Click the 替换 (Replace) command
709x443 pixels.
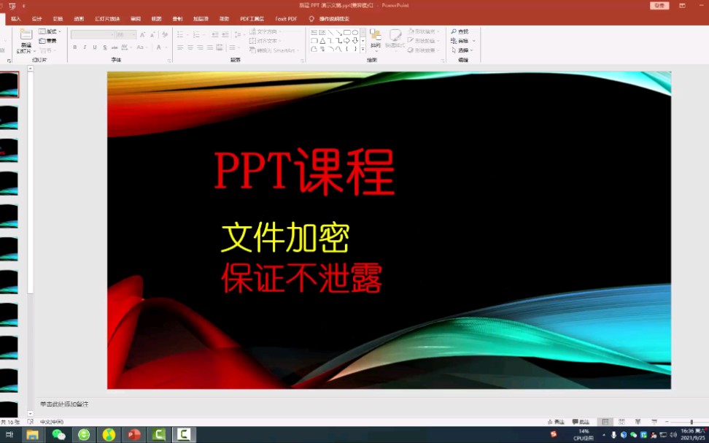coord(462,41)
